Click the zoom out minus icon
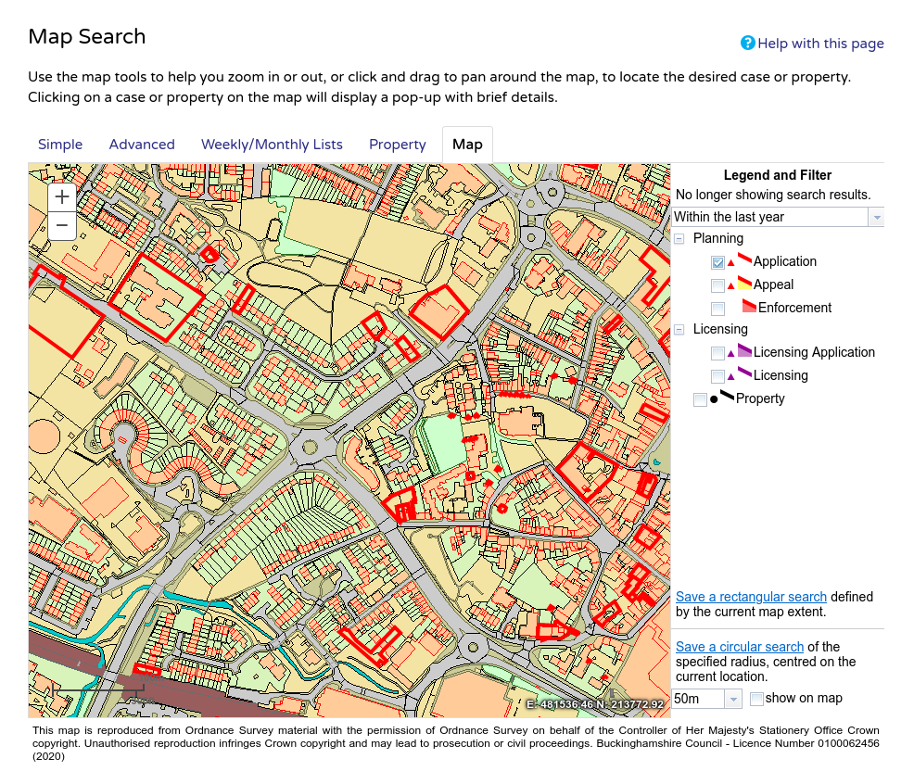The height and width of the screenshot is (771, 914). (61, 224)
